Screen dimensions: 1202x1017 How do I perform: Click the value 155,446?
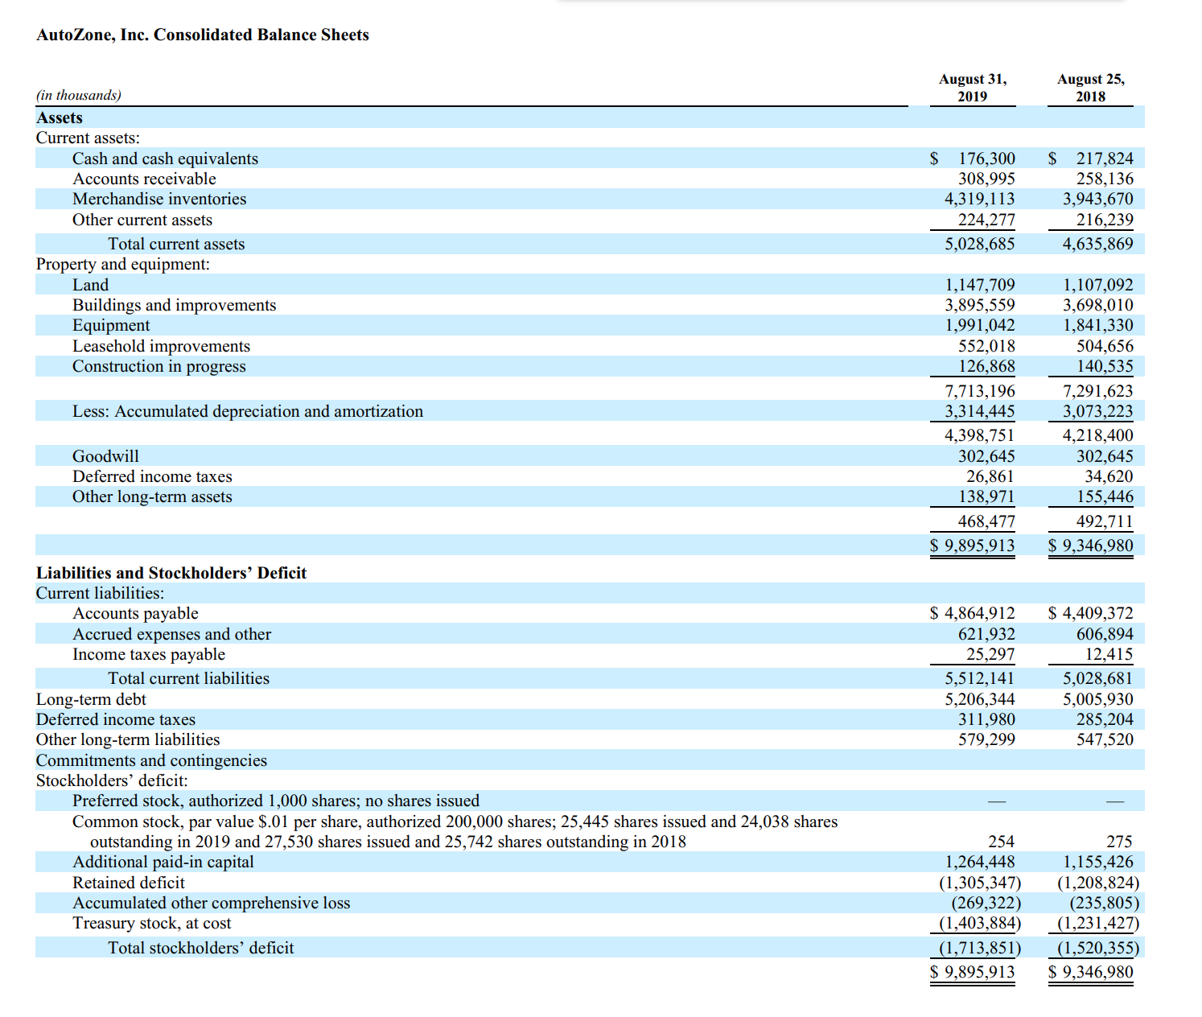(1105, 496)
